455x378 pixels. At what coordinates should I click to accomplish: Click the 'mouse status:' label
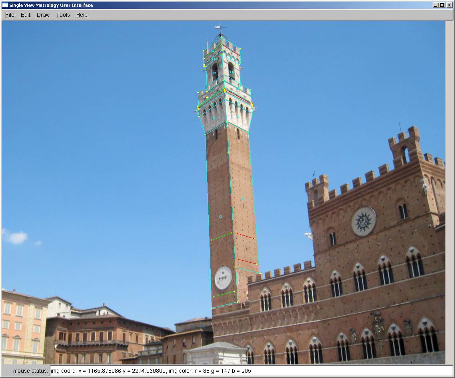tap(30, 371)
